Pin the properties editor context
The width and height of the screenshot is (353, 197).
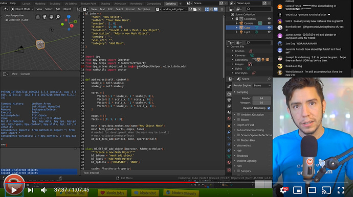pos(269,79)
